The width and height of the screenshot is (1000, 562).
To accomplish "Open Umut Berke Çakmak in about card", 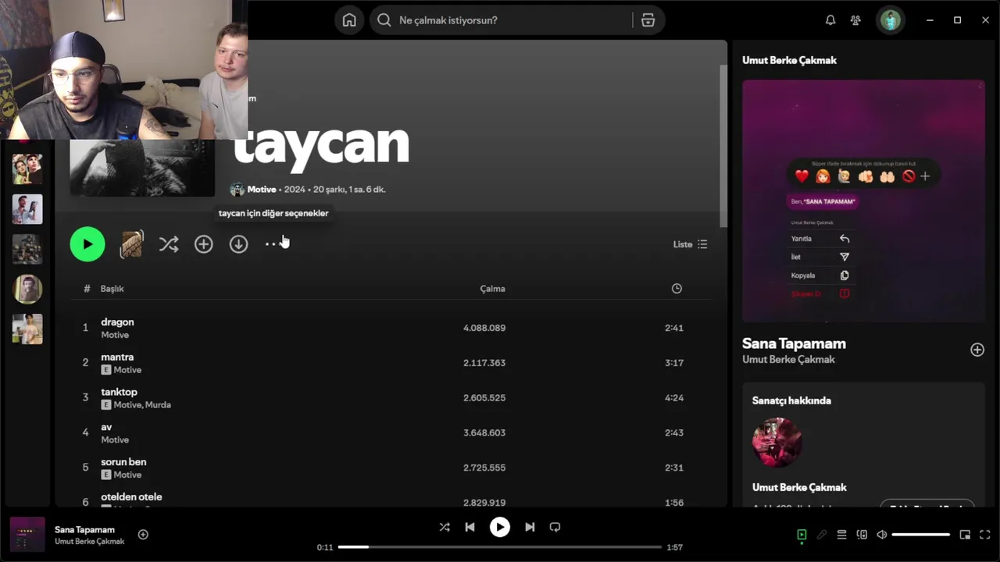I will (799, 487).
